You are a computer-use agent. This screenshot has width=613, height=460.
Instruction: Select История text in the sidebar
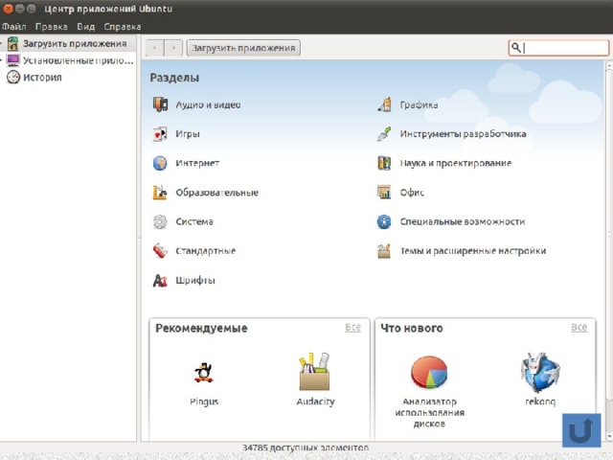click(42, 78)
